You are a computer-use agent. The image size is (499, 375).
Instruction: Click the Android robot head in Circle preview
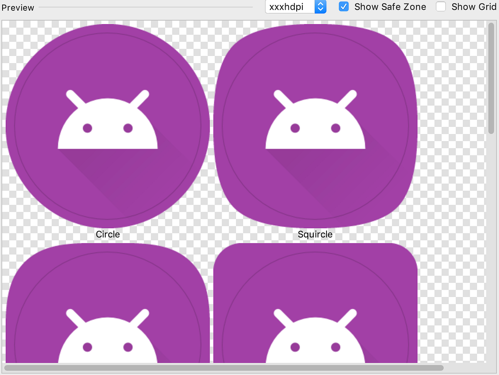(x=107, y=121)
